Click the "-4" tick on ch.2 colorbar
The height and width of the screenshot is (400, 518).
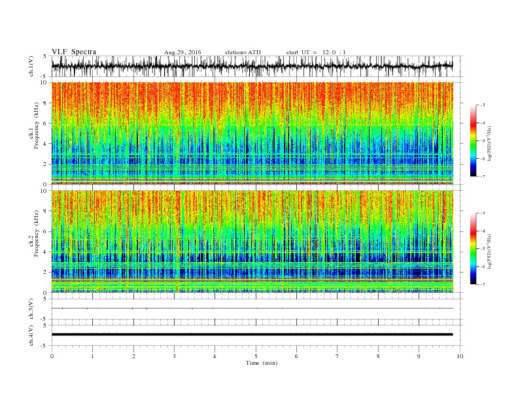tap(482, 231)
